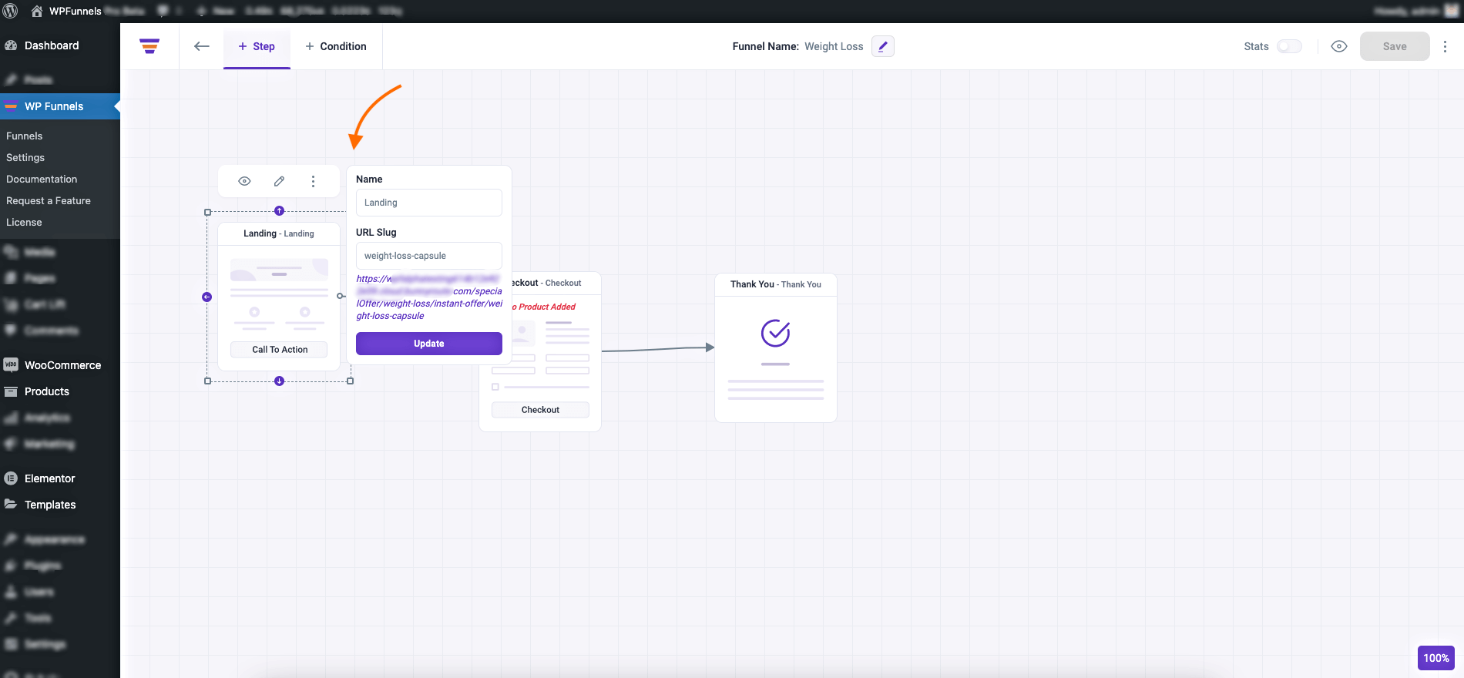Click the Save button
Image resolution: width=1464 pixels, height=678 pixels.
(x=1395, y=46)
